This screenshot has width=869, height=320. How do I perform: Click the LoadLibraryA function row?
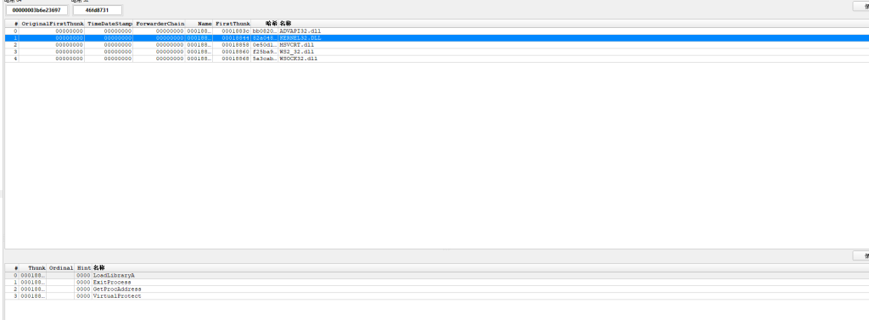(x=437, y=275)
